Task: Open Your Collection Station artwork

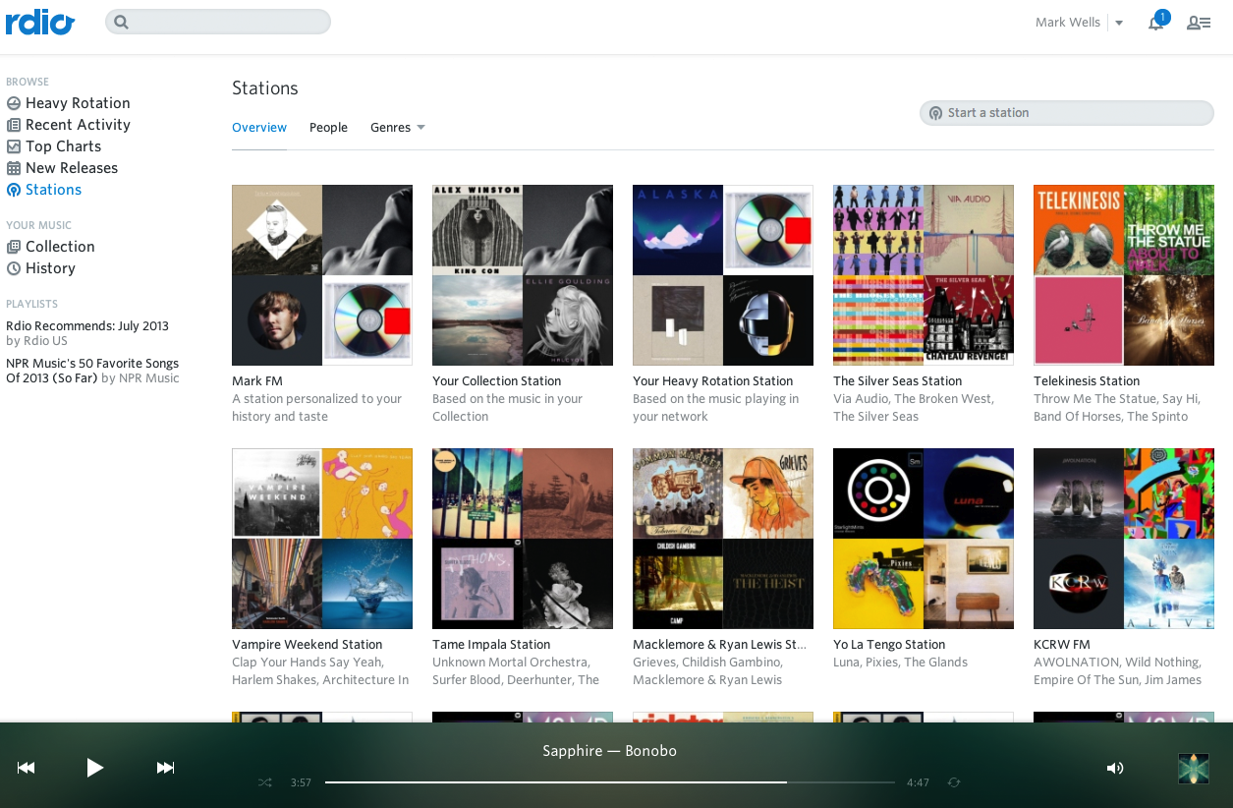Action: pos(523,275)
